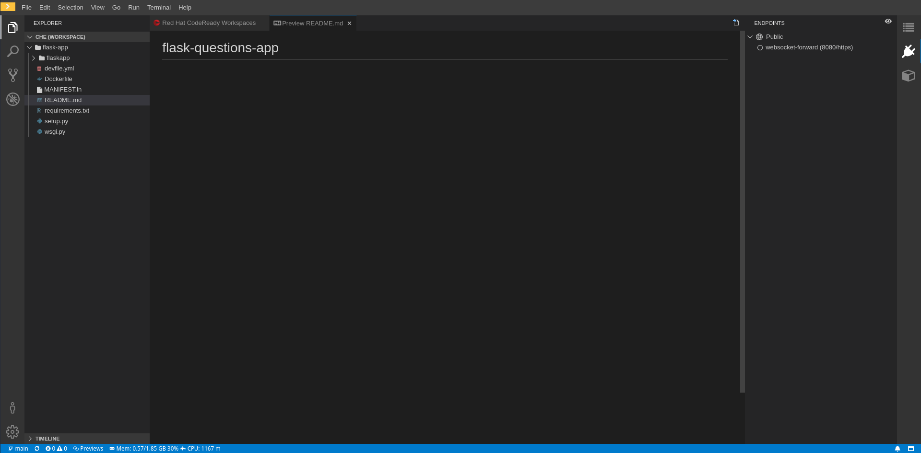This screenshot has width=921, height=453.
Task: Open the cube plugins icon in right sidebar
Action: tap(909, 76)
